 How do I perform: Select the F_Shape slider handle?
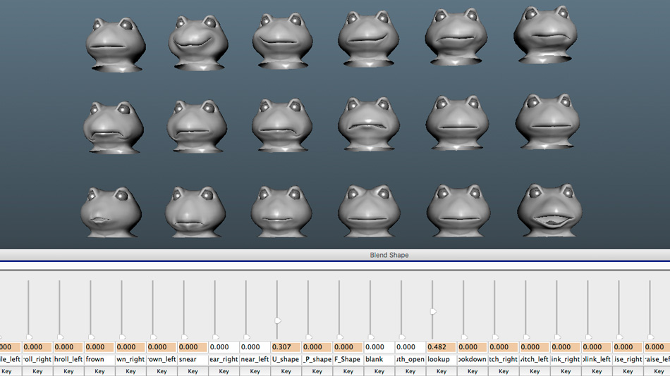pyautogui.click(x=340, y=337)
